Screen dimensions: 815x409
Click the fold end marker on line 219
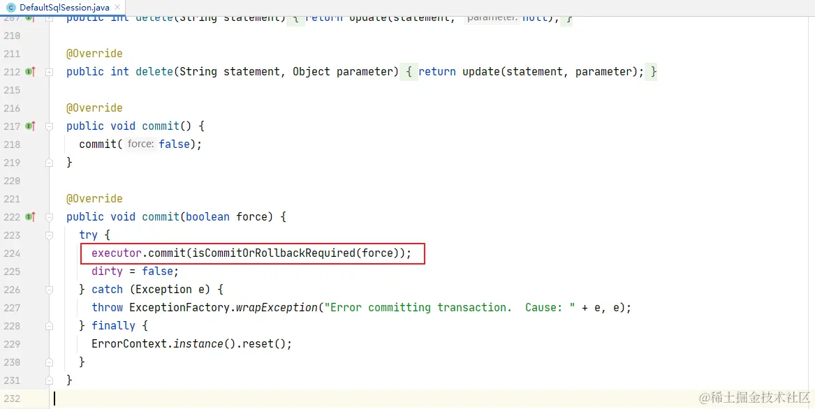[x=50, y=163]
